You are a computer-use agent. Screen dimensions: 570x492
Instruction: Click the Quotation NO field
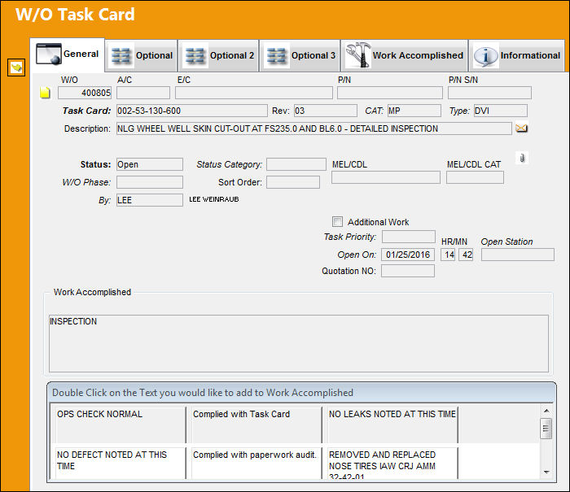[408, 271]
